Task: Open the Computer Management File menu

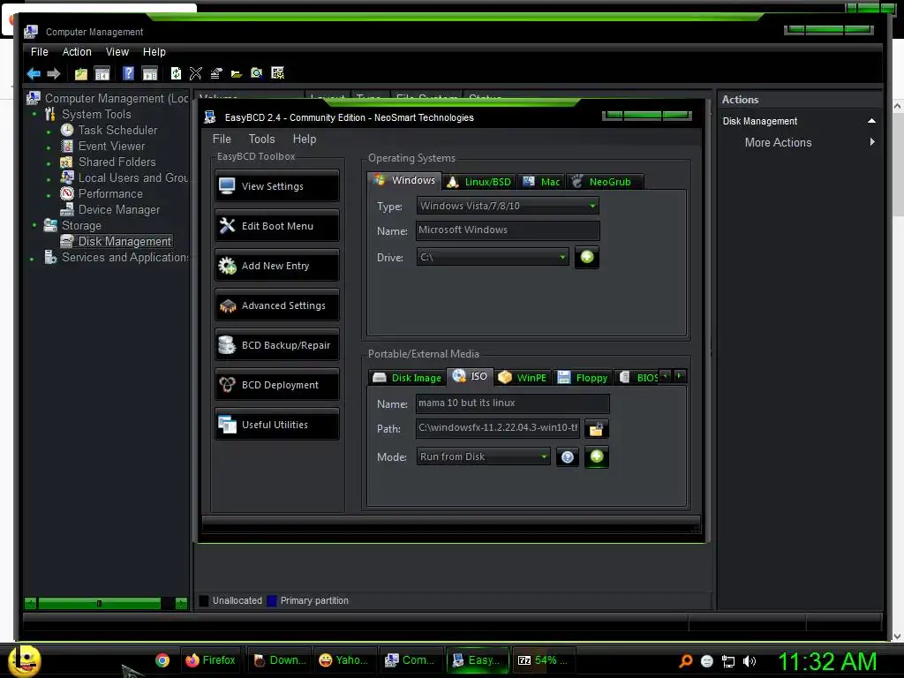Action: click(x=39, y=52)
